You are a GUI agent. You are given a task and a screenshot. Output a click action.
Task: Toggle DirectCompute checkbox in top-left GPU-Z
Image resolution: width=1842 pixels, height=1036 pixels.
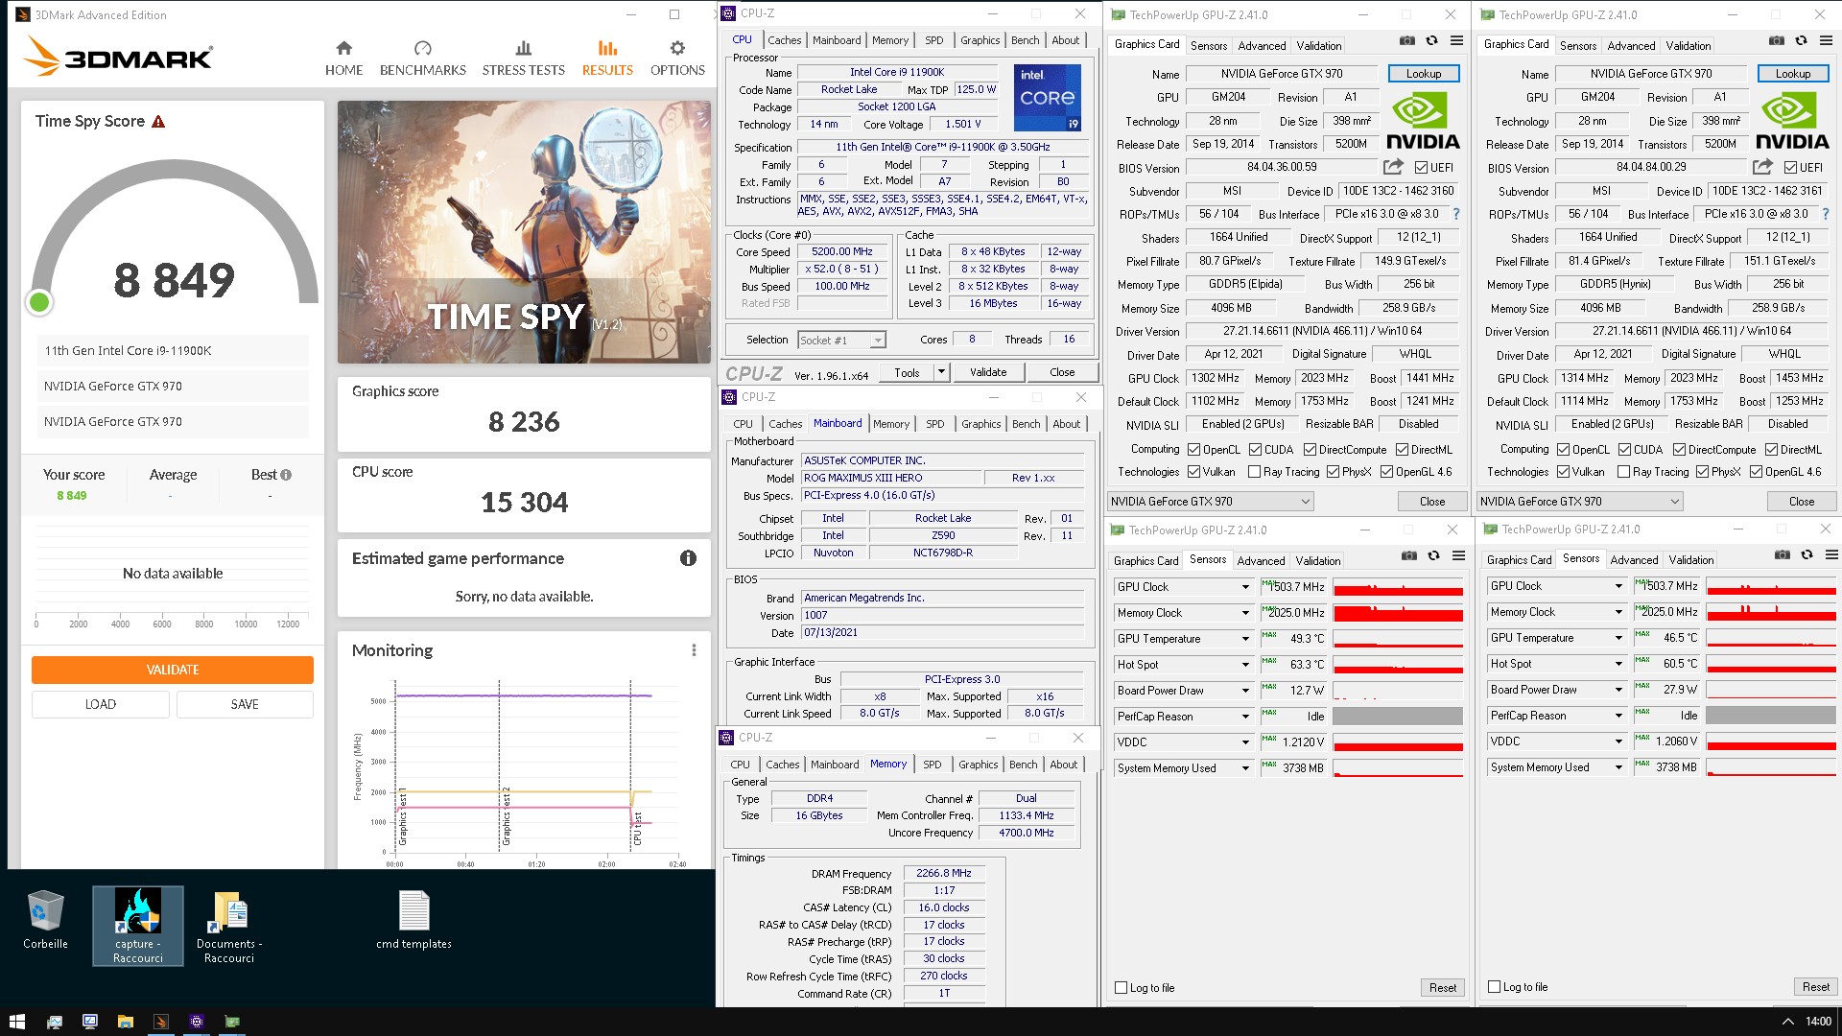(x=1310, y=449)
